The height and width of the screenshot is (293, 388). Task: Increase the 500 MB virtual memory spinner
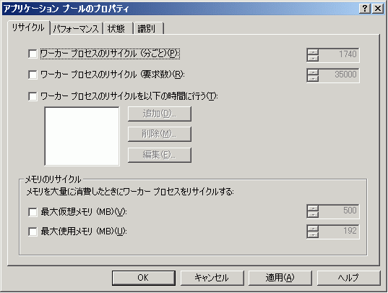[314, 208]
